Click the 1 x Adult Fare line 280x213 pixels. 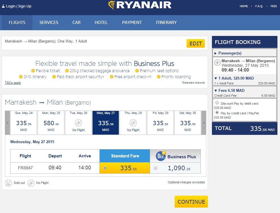[x=245, y=83]
